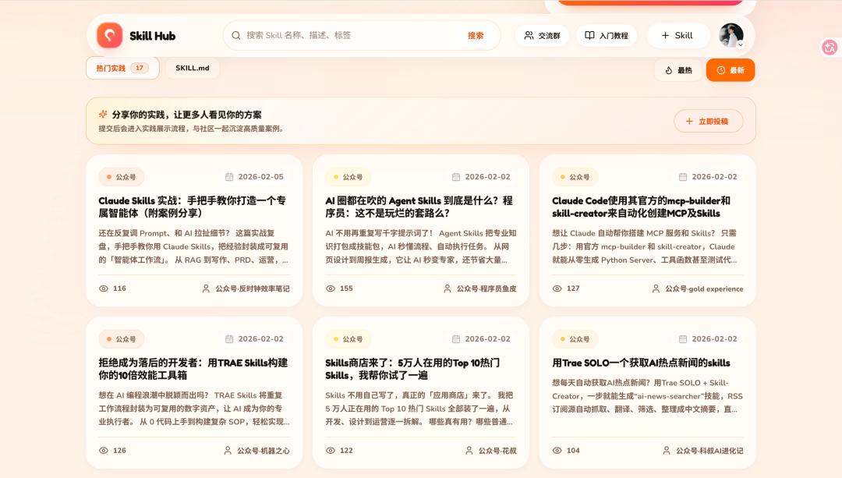Open Claude Skills 实战 article card
This screenshot has width=842, height=478.
tap(193, 207)
